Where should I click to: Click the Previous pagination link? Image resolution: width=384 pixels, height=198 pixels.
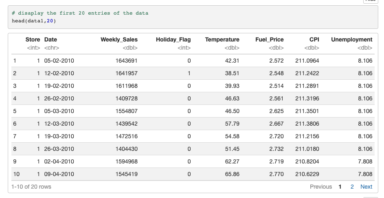coord(320,187)
